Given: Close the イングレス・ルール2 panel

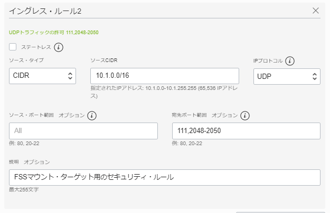Looking at the screenshot, I should click(x=316, y=11).
